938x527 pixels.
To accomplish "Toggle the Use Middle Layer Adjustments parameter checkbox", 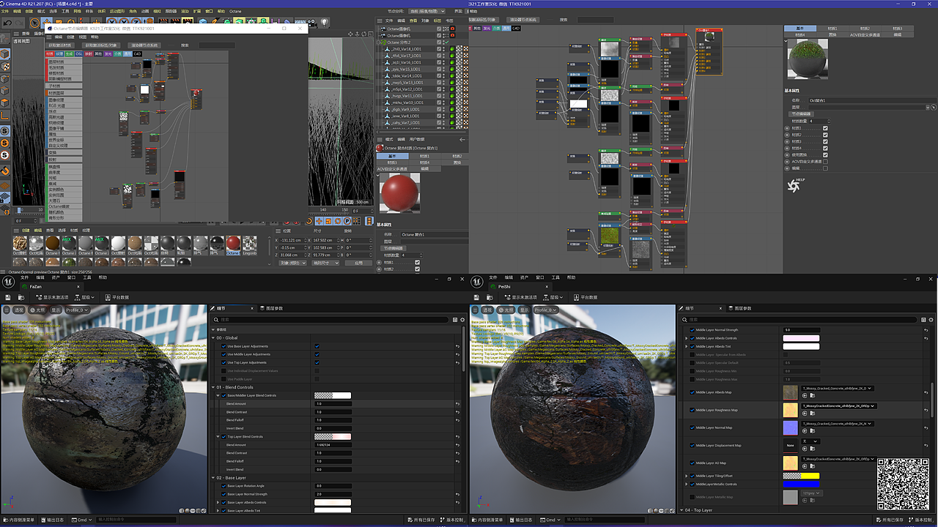I will (224, 354).
